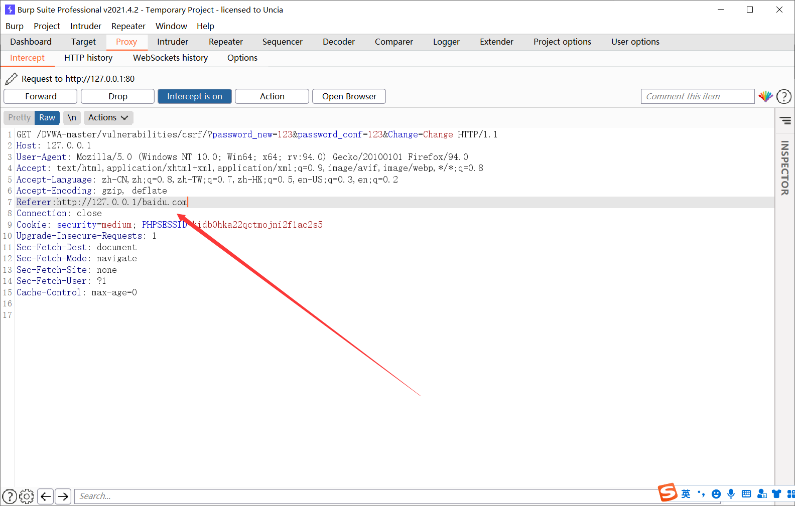Open the highlight color picker icon
This screenshot has height=506, width=795.
[765, 96]
